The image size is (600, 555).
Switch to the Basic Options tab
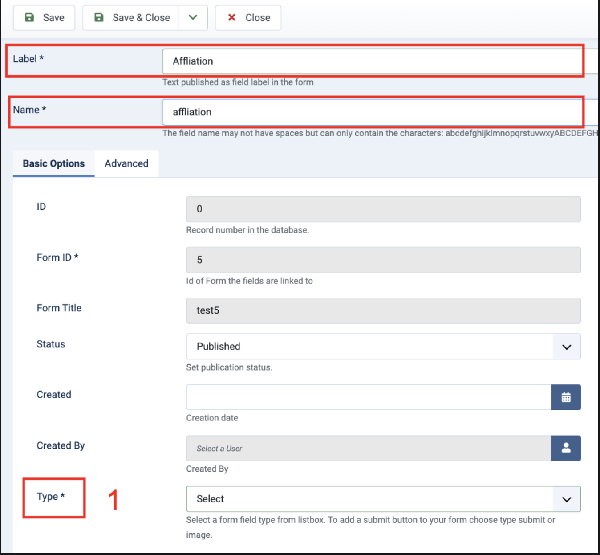54,163
